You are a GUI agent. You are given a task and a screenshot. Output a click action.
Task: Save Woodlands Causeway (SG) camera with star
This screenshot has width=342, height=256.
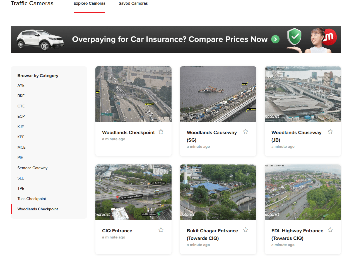pos(245,132)
